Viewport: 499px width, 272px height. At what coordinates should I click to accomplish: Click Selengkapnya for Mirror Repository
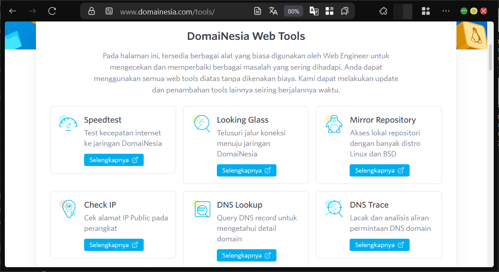pos(379,170)
